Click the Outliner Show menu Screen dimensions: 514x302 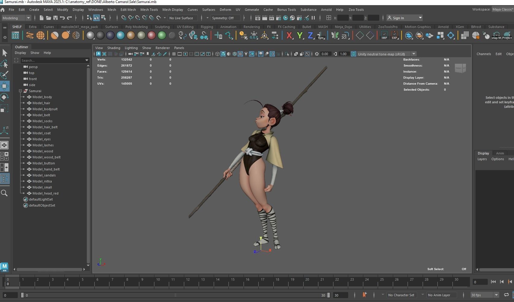point(35,53)
